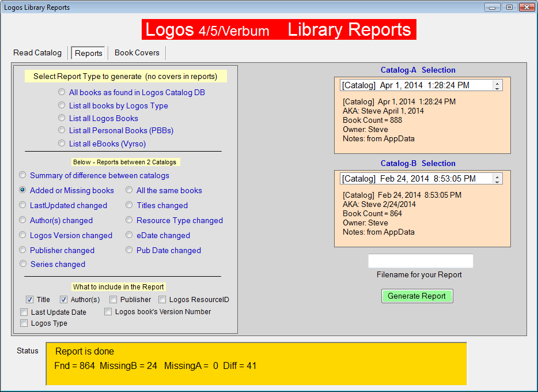
Task: Click the 'Book Count = 864' text
Action: 372,213
